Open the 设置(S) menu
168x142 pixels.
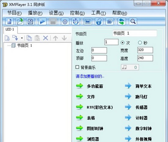point(56,13)
